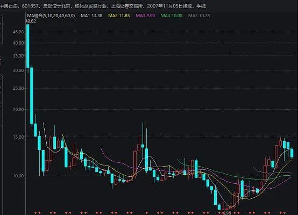Viewport: 298px width, 215px height.
Task: Select the MA1 13.38 indicator label
Action: coord(91,16)
